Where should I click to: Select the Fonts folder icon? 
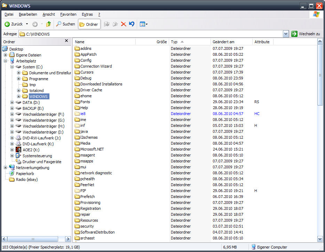point(77,102)
